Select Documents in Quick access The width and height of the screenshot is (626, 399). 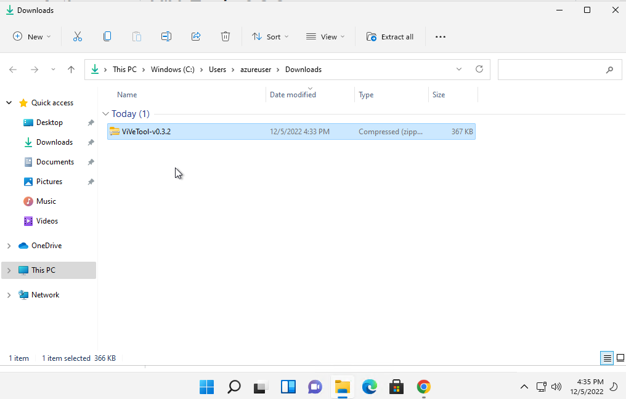[x=55, y=161]
